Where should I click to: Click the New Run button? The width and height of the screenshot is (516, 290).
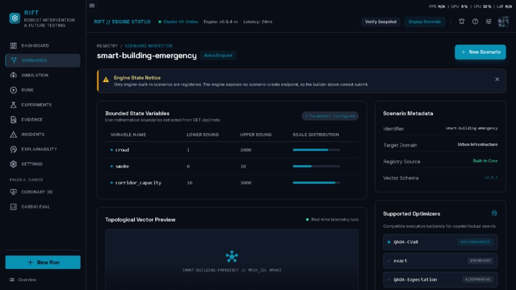[x=43, y=262]
